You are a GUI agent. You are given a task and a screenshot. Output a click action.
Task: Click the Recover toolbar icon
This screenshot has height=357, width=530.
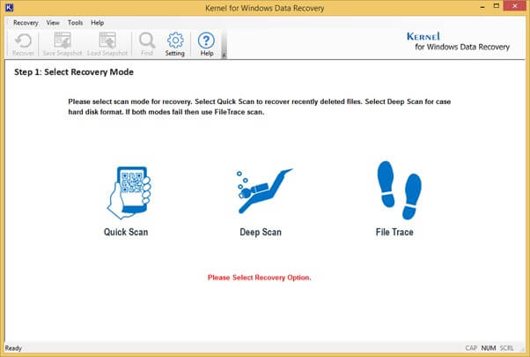[x=23, y=41]
